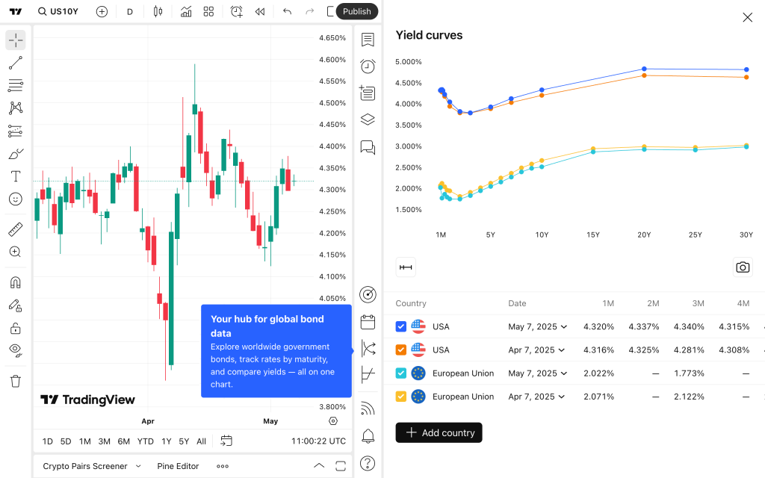Open the forecasting and measurement tools
Image resolution: width=765 pixels, height=478 pixels.
pyautogui.click(x=16, y=131)
